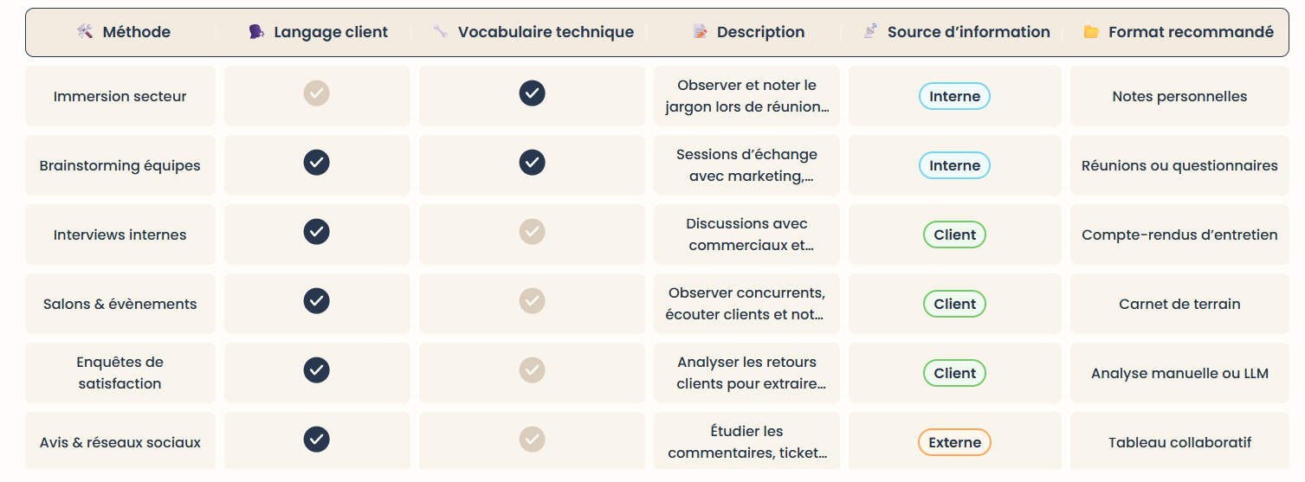The image size is (1305, 482).
Task: Click the notepad icon beside Description header
Action: 700,32
